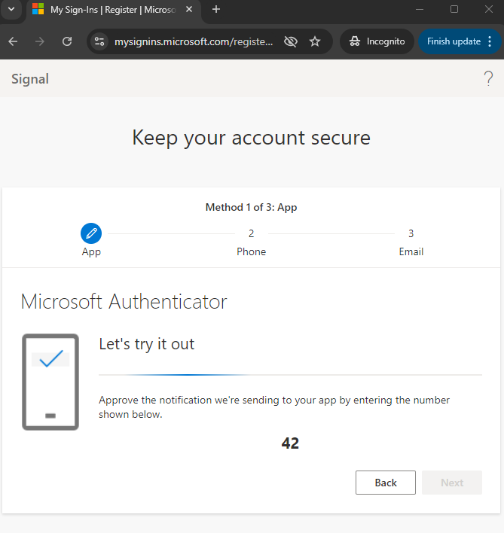
Task: Select step 2 Phone
Action: click(252, 242)
